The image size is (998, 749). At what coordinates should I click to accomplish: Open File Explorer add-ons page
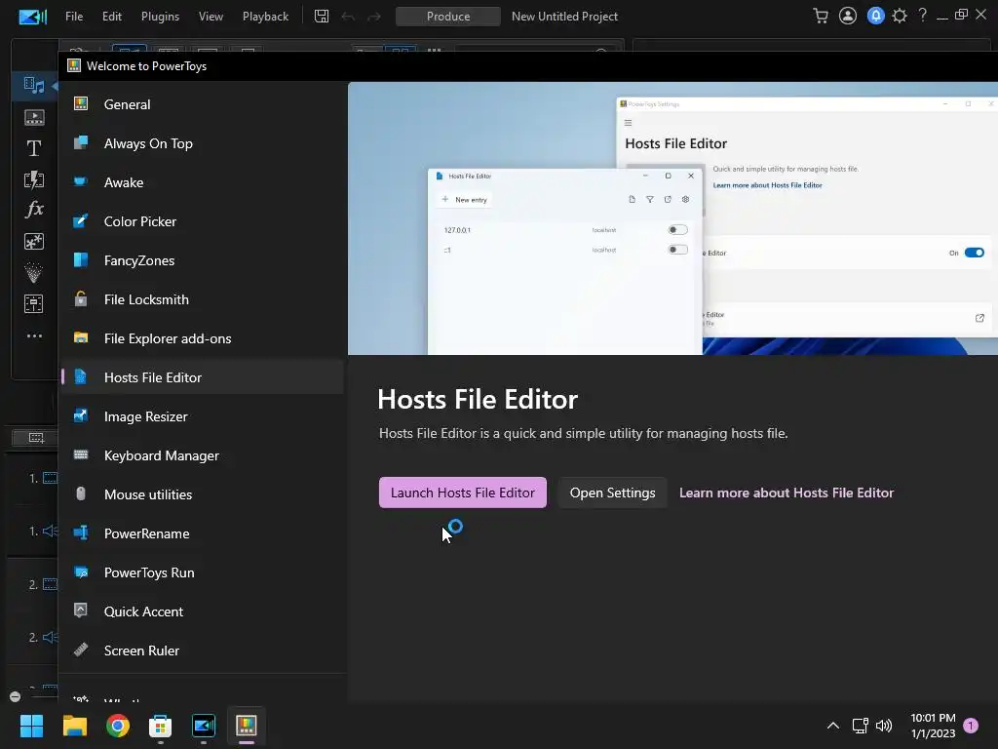pos(203,338)
